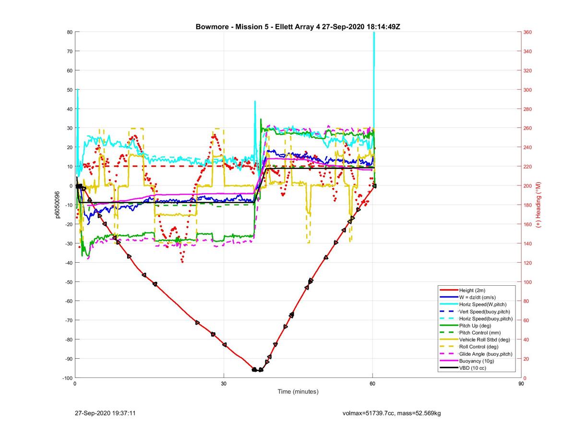
Task: Click the '180' heading axis tick
Action: click(528, 205)
